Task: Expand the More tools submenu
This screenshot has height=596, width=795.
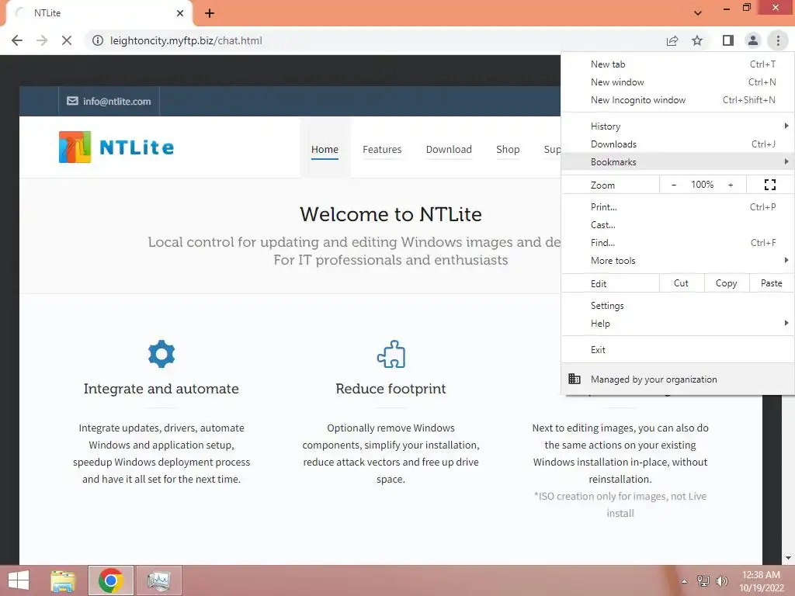Action: [x=677, y=261]
